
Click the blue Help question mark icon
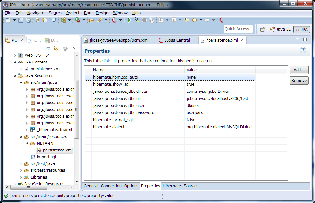click(x=303, y=50)
